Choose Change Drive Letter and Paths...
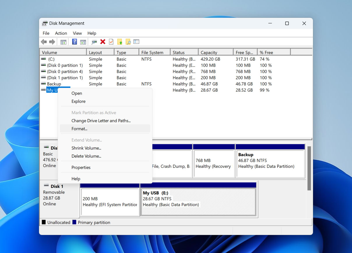This screenshot has height=253, width=352. point(101,121)
